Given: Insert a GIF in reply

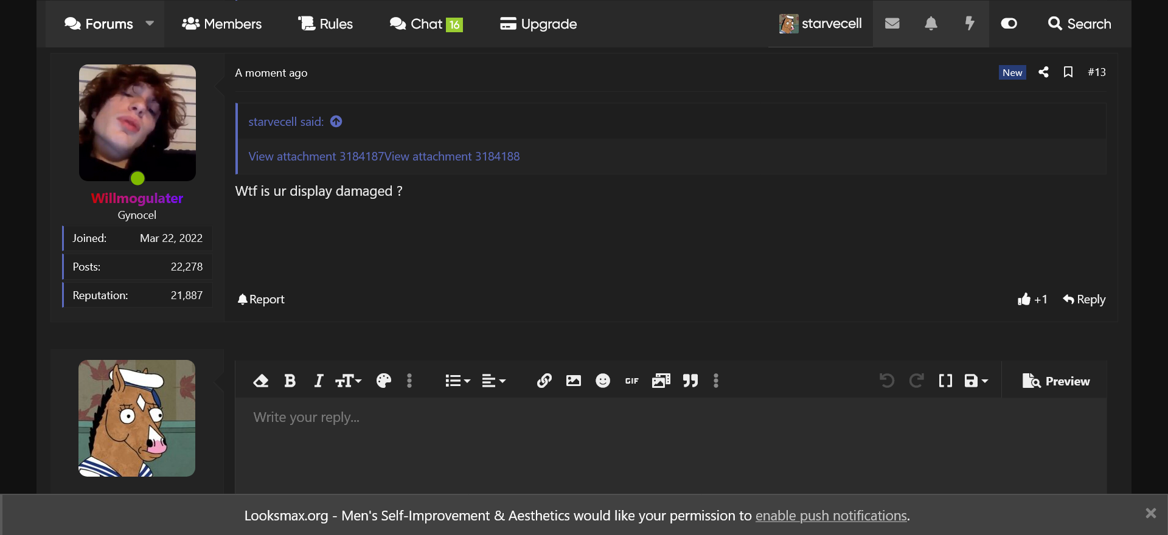Looking at the screenshot, I should (631, 381).
